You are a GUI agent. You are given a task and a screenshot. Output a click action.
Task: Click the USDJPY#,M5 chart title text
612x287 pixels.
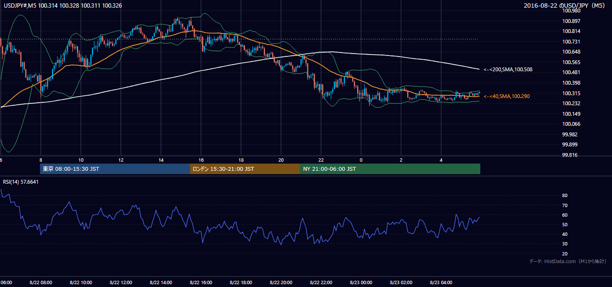63,6
